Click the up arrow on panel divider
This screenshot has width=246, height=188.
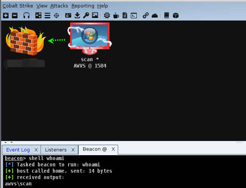6,142
